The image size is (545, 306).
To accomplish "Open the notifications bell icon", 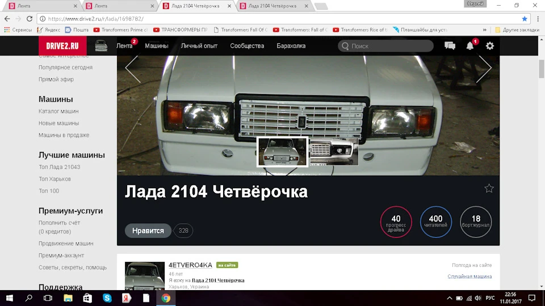I will pyautogui.click(x=470, y=46).
